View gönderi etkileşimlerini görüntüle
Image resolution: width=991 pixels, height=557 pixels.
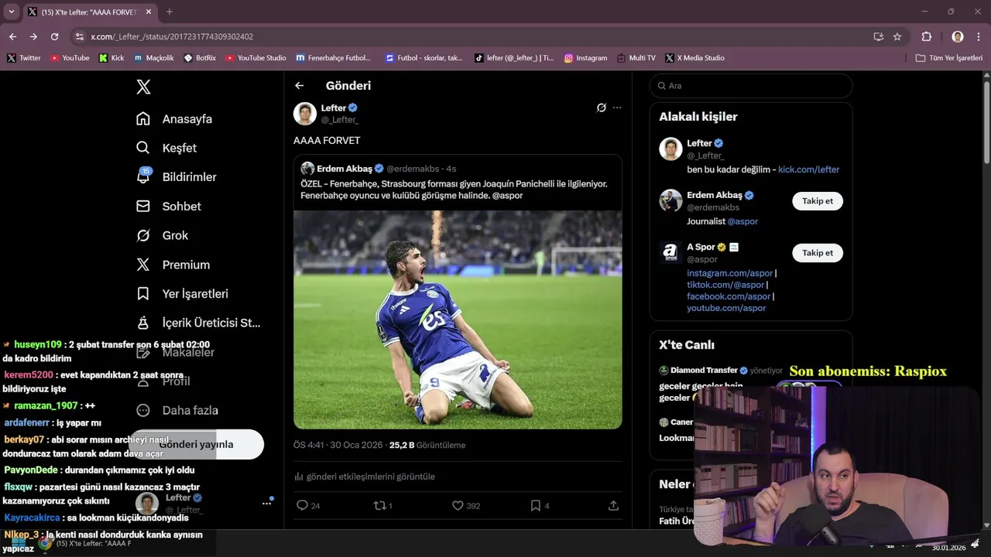(365, 477)
